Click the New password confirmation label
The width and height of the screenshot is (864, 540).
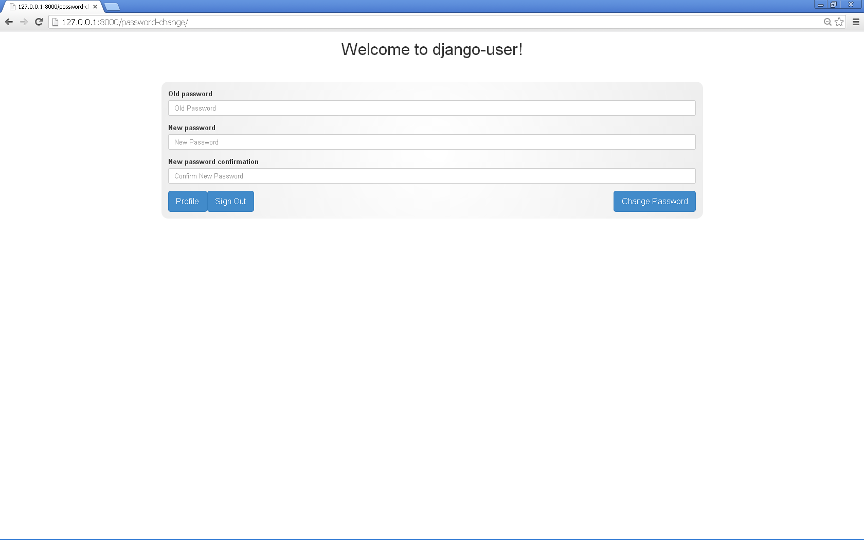pos(213,161)
